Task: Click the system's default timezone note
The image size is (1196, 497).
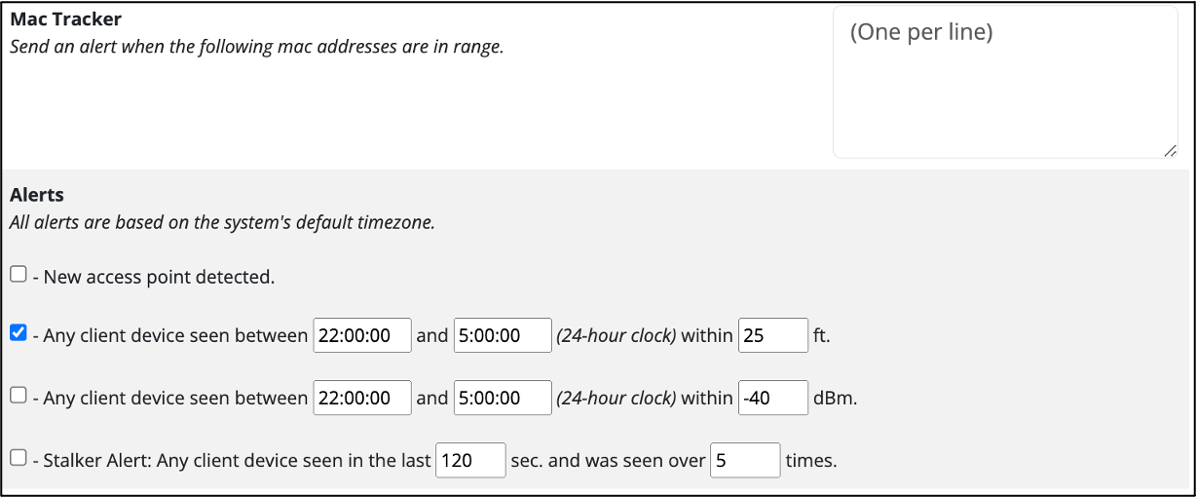Action: coord(222,222)
